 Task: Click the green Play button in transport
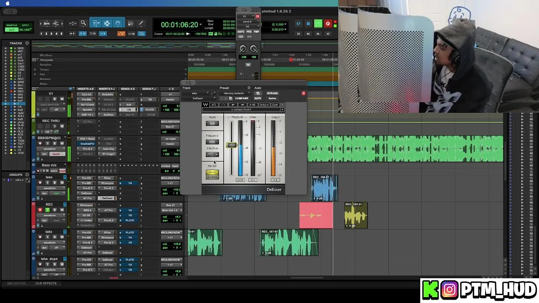(x=318, y=24)
